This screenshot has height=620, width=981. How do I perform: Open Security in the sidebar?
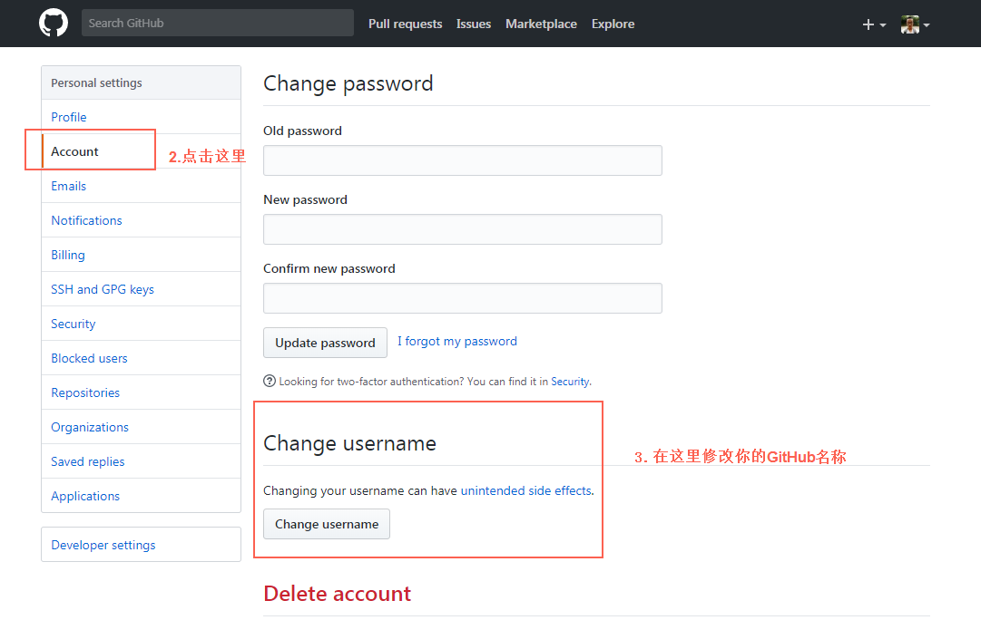[141, 323]
